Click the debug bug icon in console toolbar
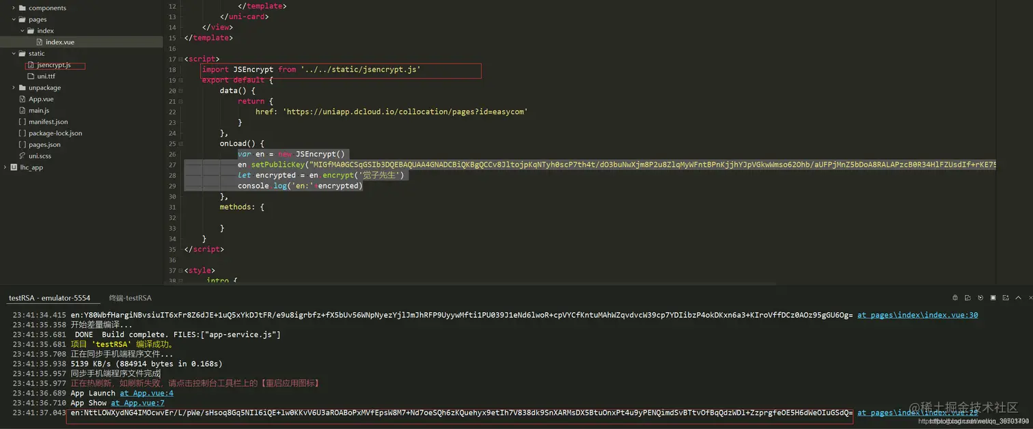1033x429 pixels. pos(955,298)
